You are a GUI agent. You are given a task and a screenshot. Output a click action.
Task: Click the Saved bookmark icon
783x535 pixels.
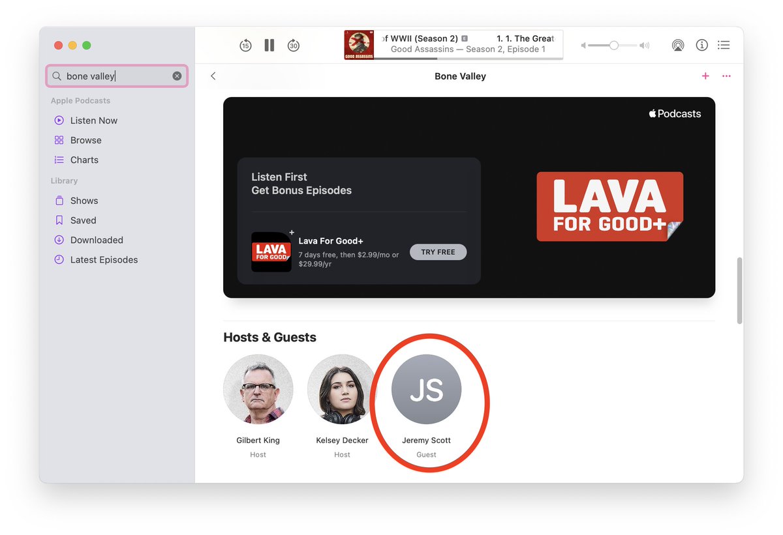point(59,220)
